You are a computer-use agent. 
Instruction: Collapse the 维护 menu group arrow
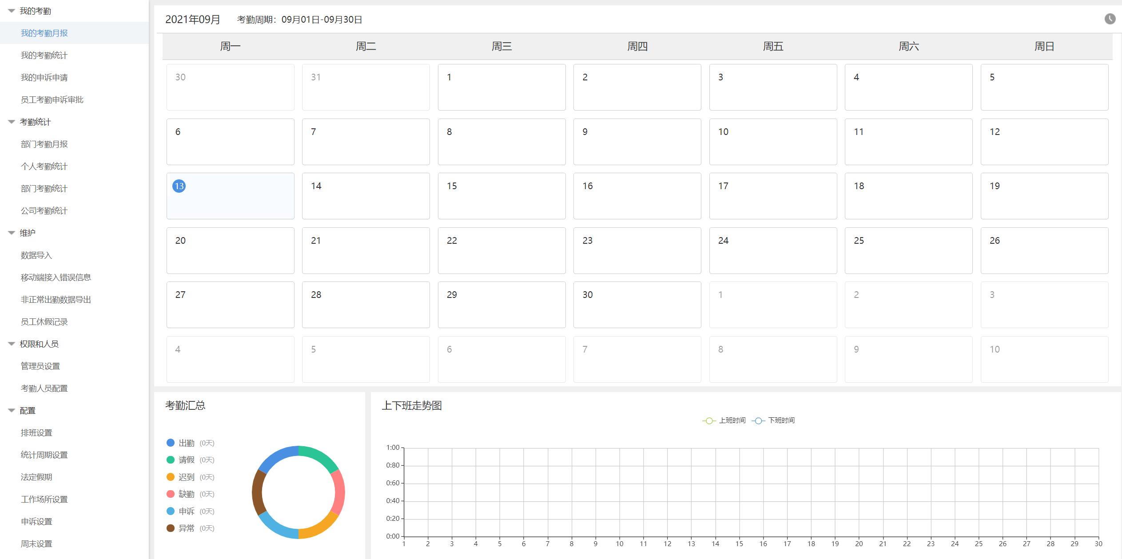click(x=12, y=233)
